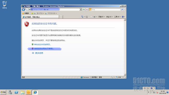169x95 pixels.
Task: Expand the Print options arrow
Action: click(x=96, y=17)
